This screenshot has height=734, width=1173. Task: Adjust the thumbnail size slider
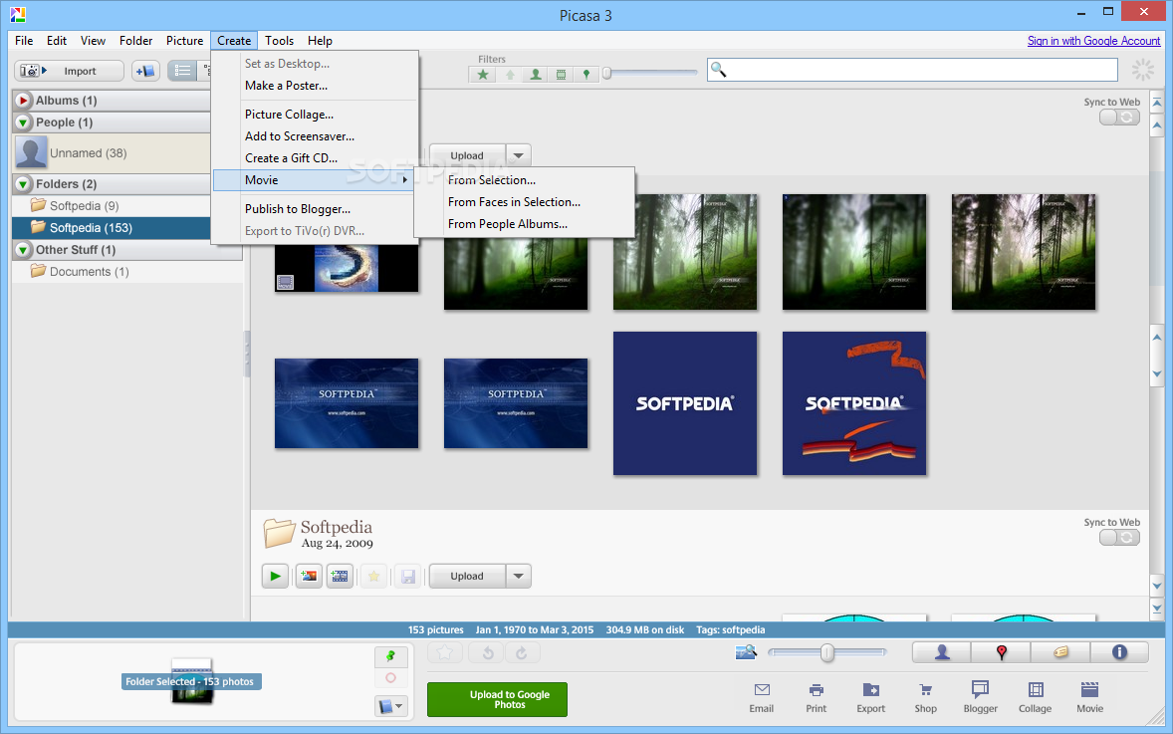pyautogui.click(x=826, y=652)
